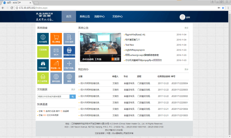Open the orange shopping cart tile
The width and height of the screenshot is (231, 138).
tap(56, 38)
